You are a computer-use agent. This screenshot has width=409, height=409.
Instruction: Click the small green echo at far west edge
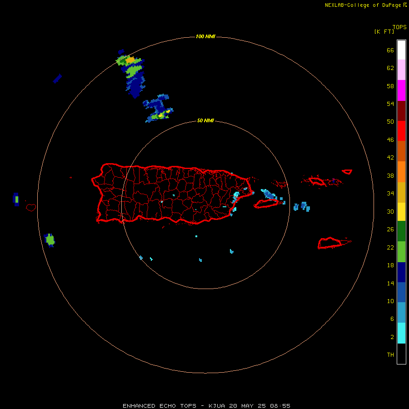(x=17, y=200)
